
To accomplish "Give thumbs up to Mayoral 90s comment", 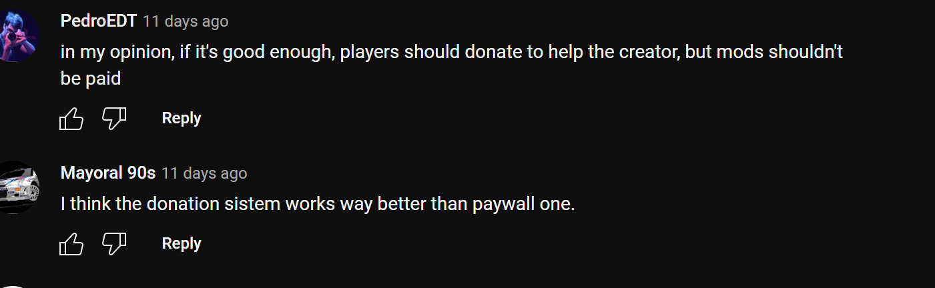I will click(x=71, y=244).
